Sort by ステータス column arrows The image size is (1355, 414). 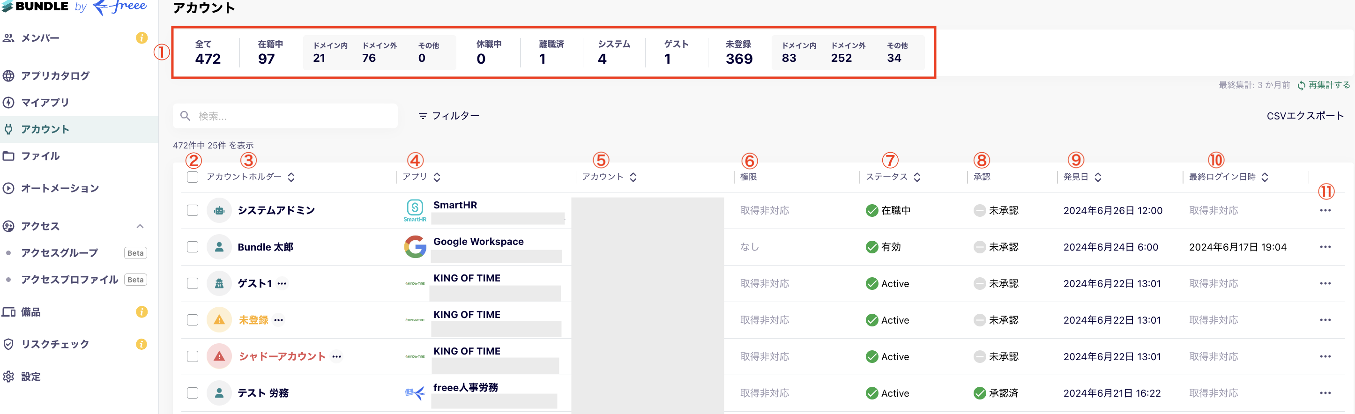917,177
